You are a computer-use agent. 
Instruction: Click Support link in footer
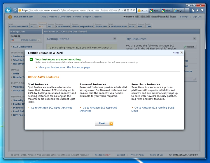pyautogui.click(x=121, y=155)
